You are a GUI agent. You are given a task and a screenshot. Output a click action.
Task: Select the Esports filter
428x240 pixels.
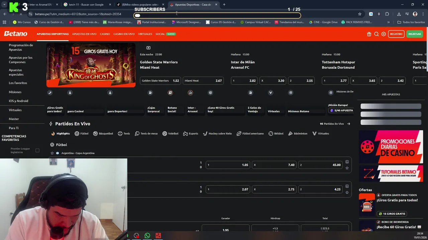pos(191,133)
